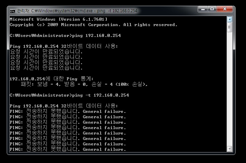Screen dimensions: 246x163
Task: Click the scrollbar down arrow
Action: (229, 149)
